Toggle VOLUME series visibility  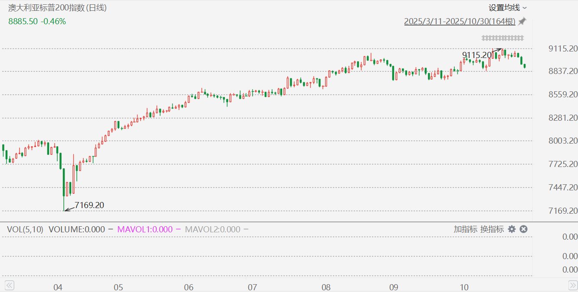pyautogui.click(x=111, y=229)
